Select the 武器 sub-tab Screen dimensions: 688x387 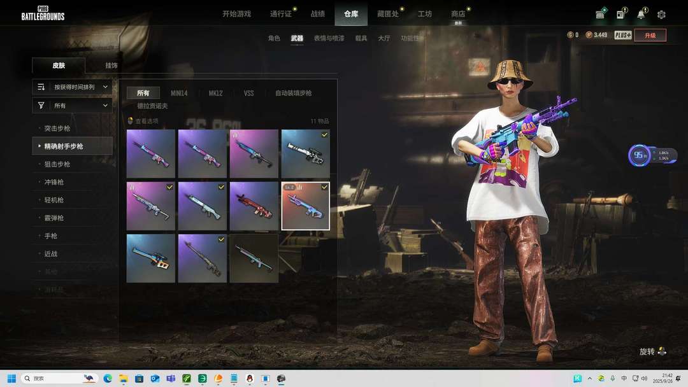[297, 38]
